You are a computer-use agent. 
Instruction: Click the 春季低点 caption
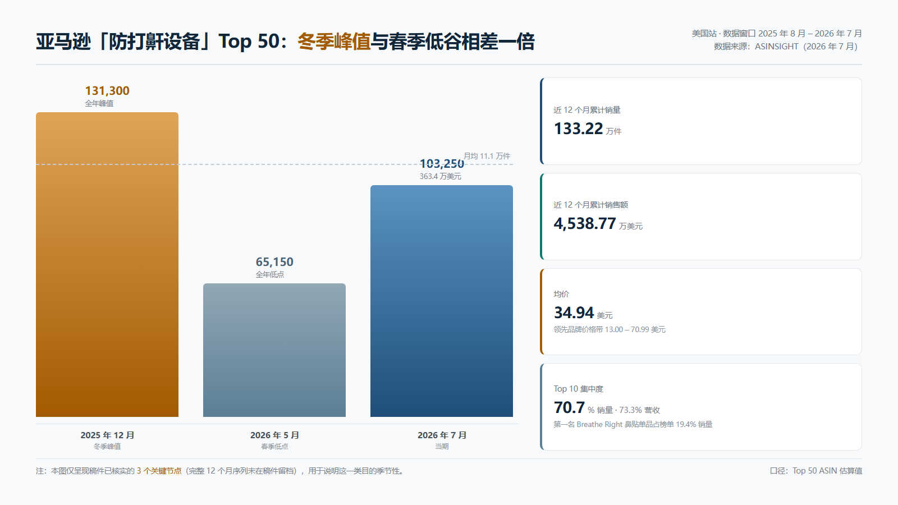click(274, 447)
